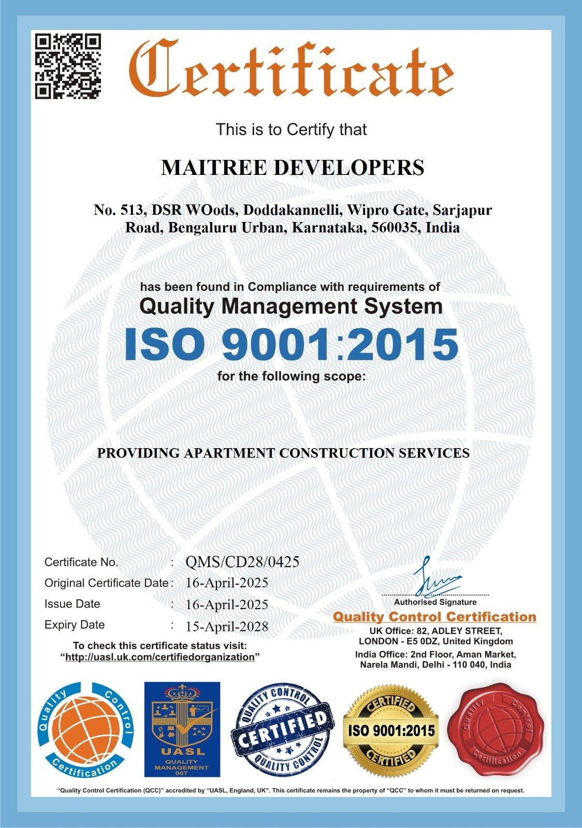Click the blue Quality Control Certified stamp

(283, 730)
